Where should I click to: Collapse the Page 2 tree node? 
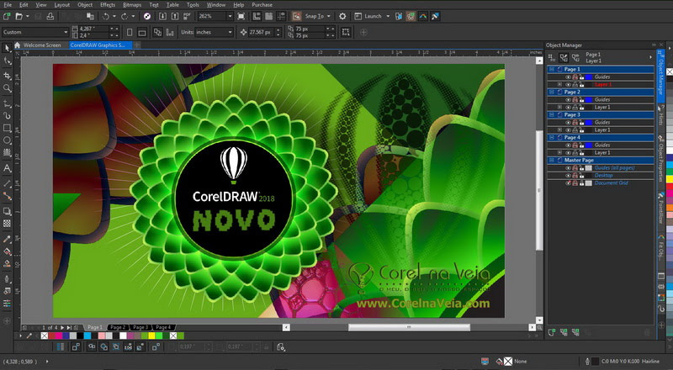551,92
